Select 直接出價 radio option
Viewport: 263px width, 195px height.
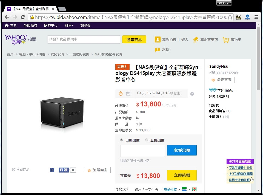pos(147,140)
